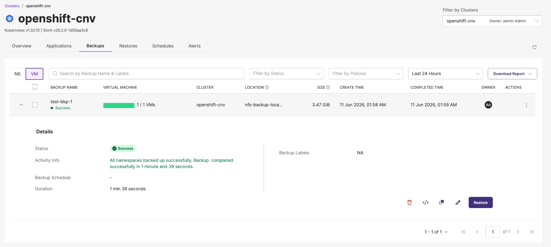Go to next page
This screenshot has width=551, height=247.
click(518, 232)
